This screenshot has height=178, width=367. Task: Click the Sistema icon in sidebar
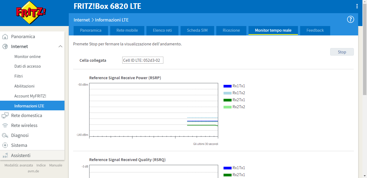coord(5,145)
